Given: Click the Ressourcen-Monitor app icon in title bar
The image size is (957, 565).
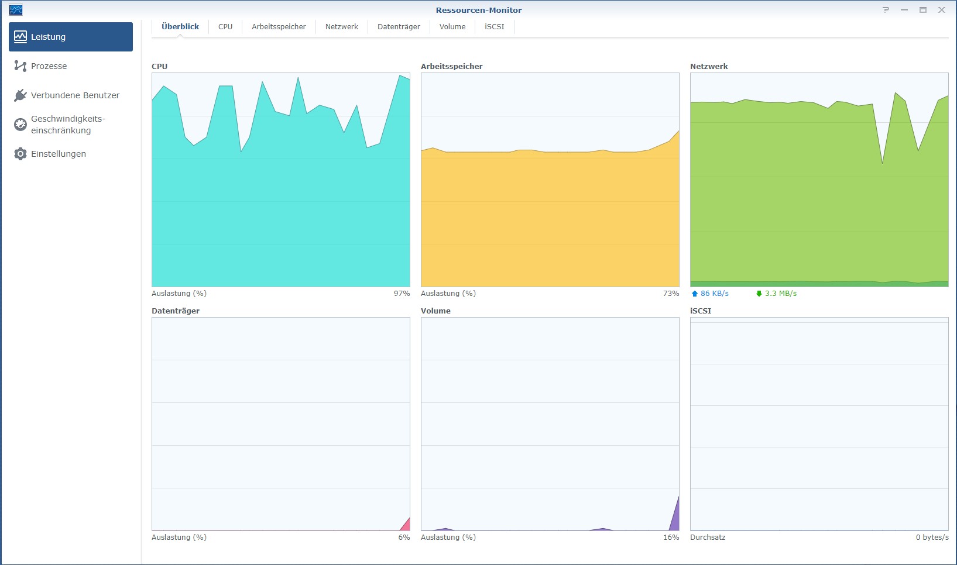Looking at the screenshot, I should pos(16,10).
